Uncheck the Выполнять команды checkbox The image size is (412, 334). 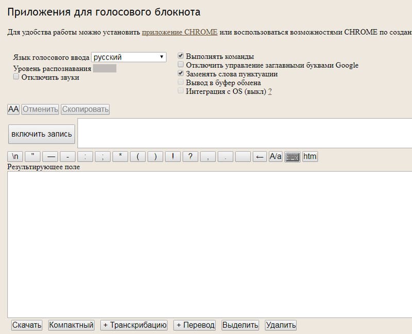pos(181,56)
